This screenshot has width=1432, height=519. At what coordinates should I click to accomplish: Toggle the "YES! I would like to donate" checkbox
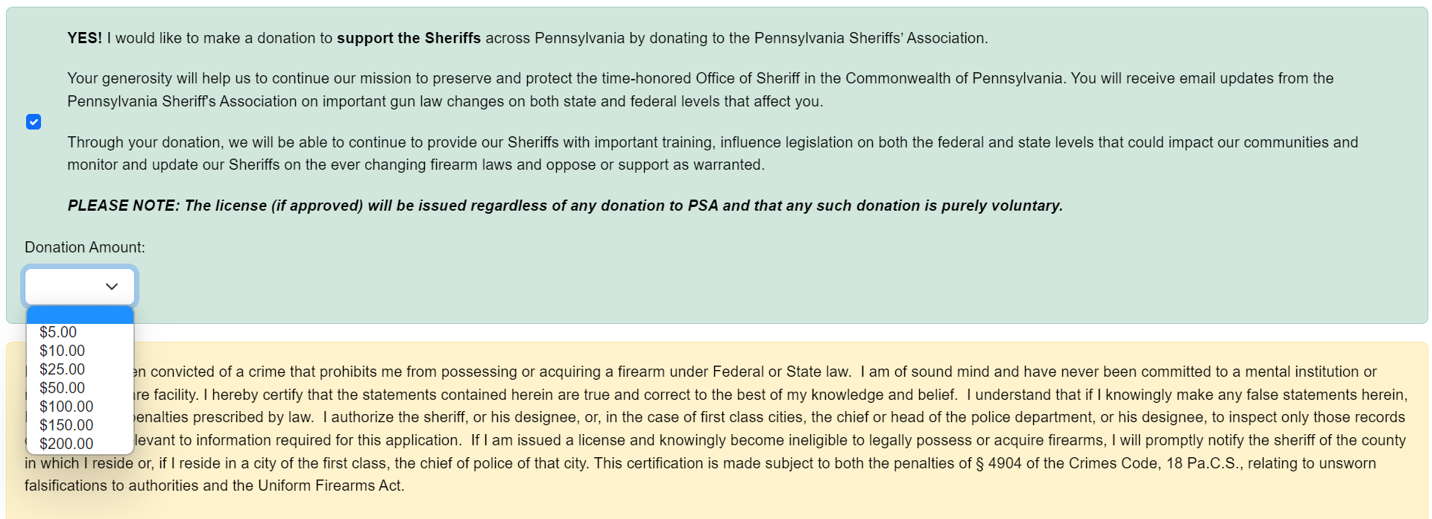[34, 121]
